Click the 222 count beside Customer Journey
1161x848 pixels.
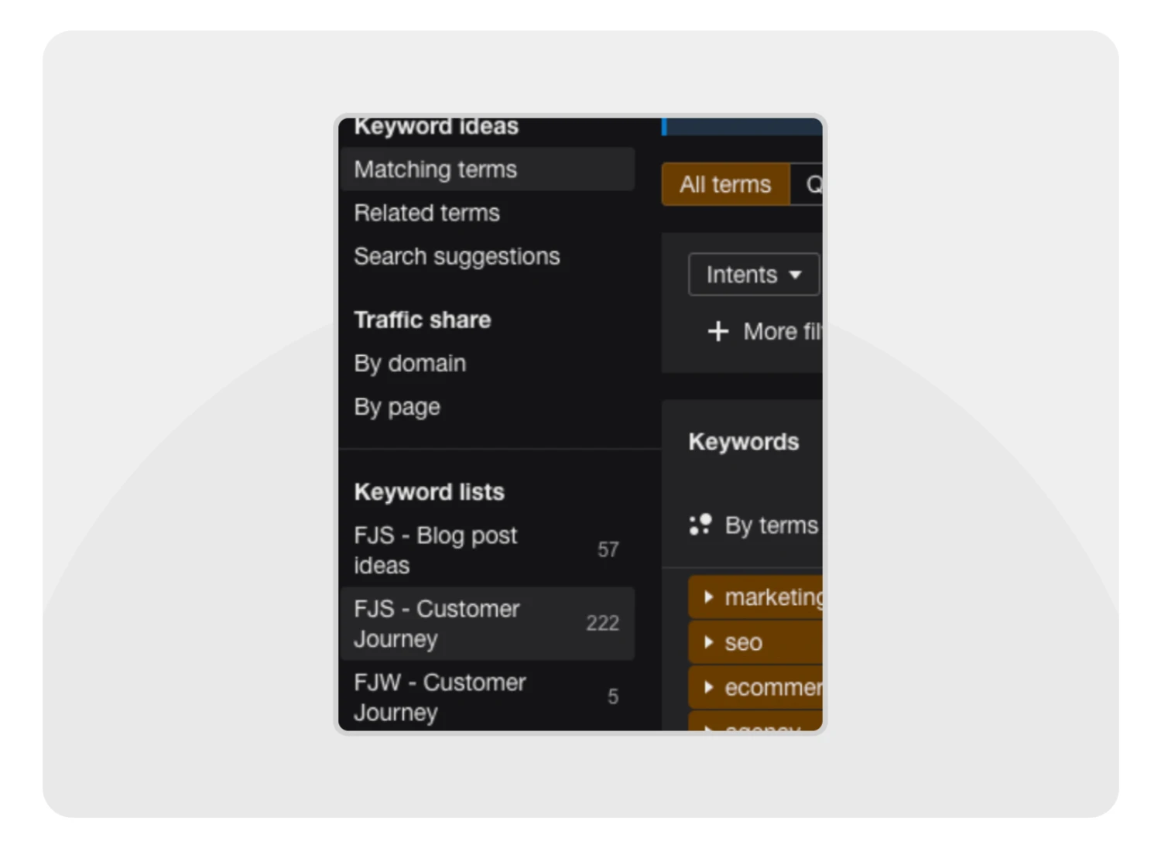602,623
